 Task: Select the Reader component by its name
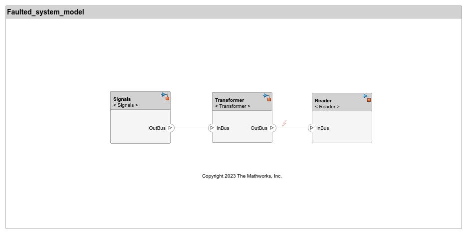[x=323, y=100]
